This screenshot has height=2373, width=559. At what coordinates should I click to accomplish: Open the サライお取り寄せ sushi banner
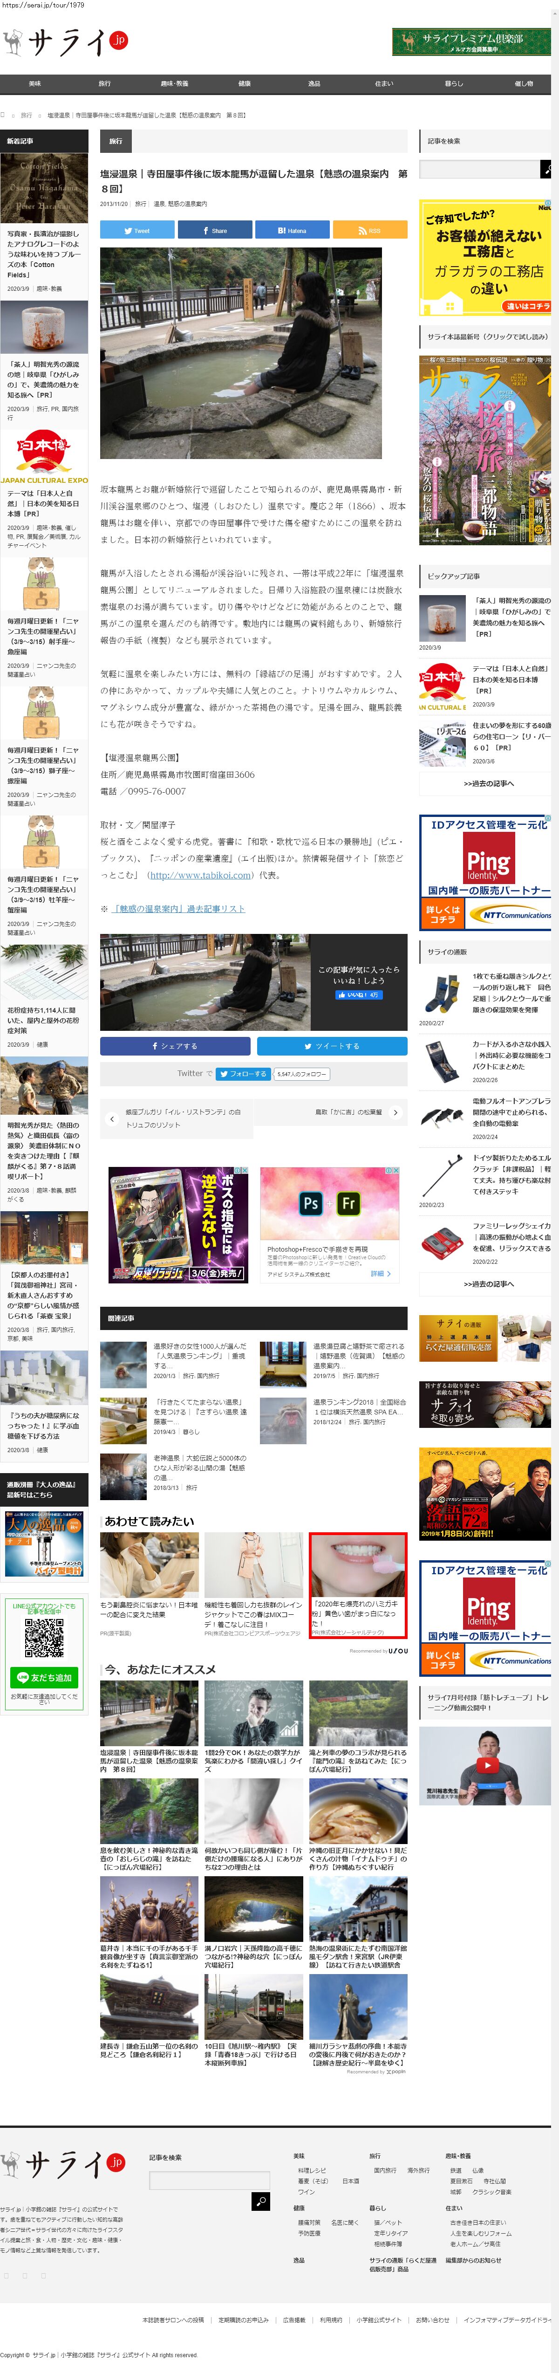tap(485, 1404)
